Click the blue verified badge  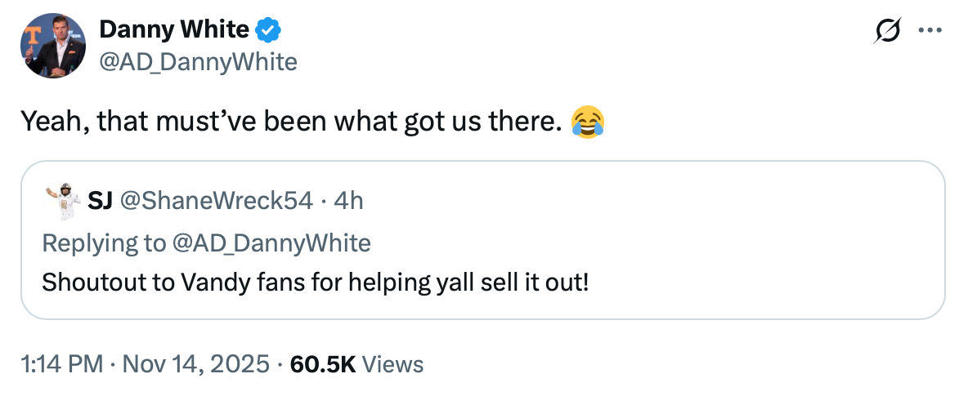pos(269,31)
